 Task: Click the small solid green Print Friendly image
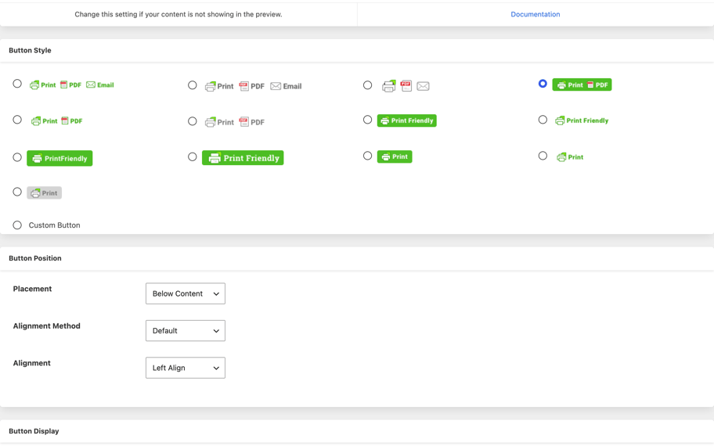(406, 120)
